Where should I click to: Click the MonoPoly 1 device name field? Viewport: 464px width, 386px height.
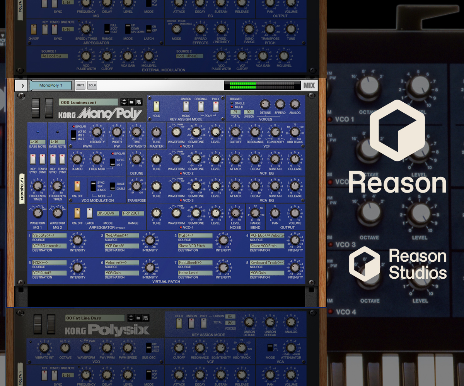51,85
